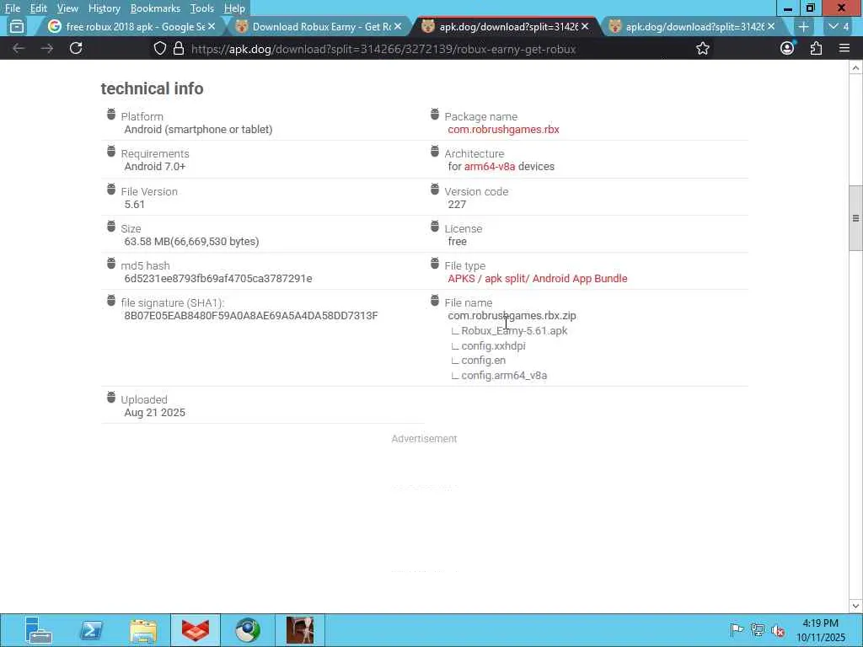The height and width of the screenshot is (647, 863).
Task: Expand the list all tabs dropdown
Action: point(839,26)
